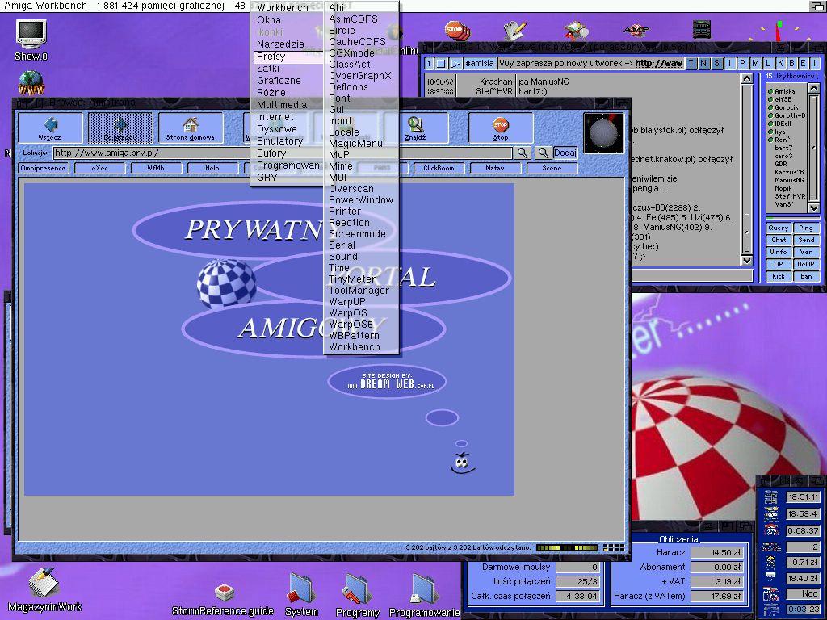Click magnifier icon left of Dodaj
Viewport: 827px width, 620px height.
point(543,153)
